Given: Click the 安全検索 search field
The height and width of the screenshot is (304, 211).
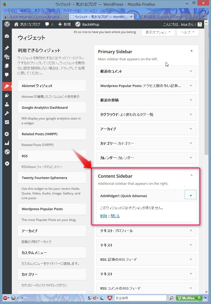Looking at the screenshot, I should (x=140, y=298).
